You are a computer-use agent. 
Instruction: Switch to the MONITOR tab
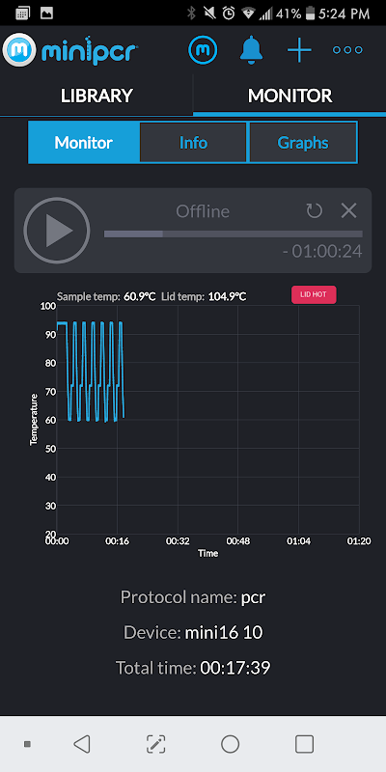[289, 96]
